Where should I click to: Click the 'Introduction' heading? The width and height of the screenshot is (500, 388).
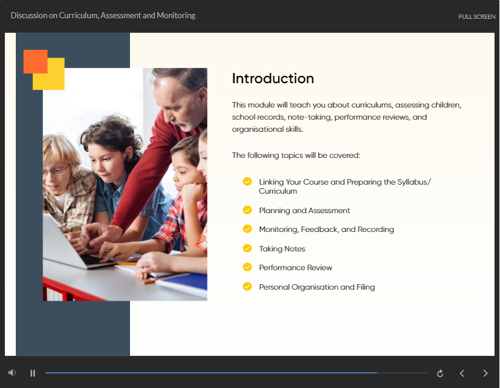[x=273, y=78]
